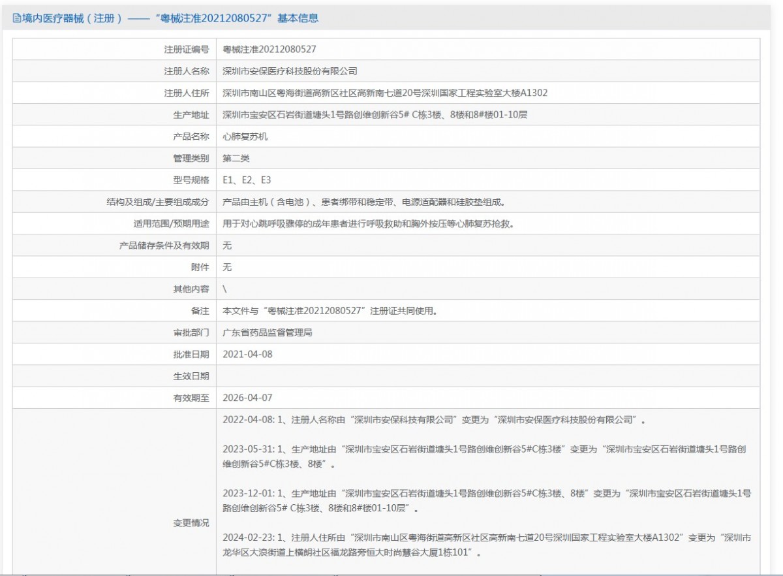Select the expiry date 2026-04-07
The image size is (783, 576).
247,398
